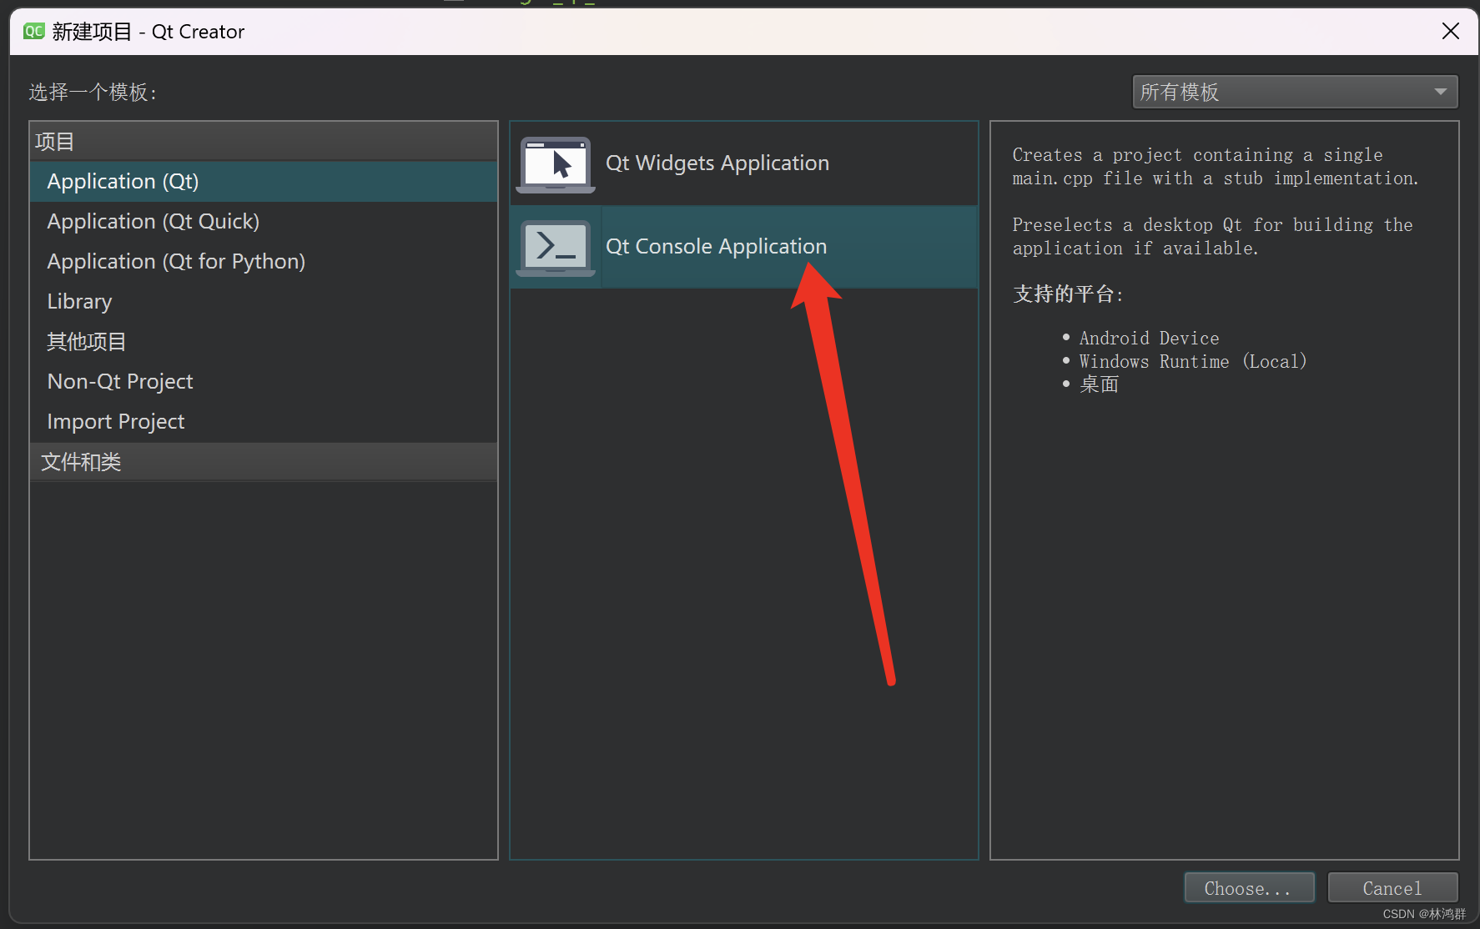Select the Non-Qt Project category

(264, 381)
